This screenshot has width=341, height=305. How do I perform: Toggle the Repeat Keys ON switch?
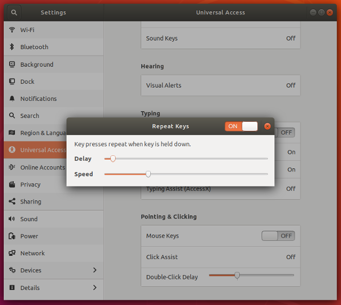click(x=241, y=126)
